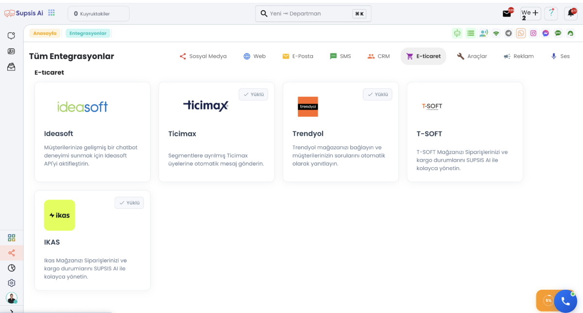Viewport: 583px width, 313px height.
Task: Expand the sidebar with bottom chevron
Action: (11, 311)
